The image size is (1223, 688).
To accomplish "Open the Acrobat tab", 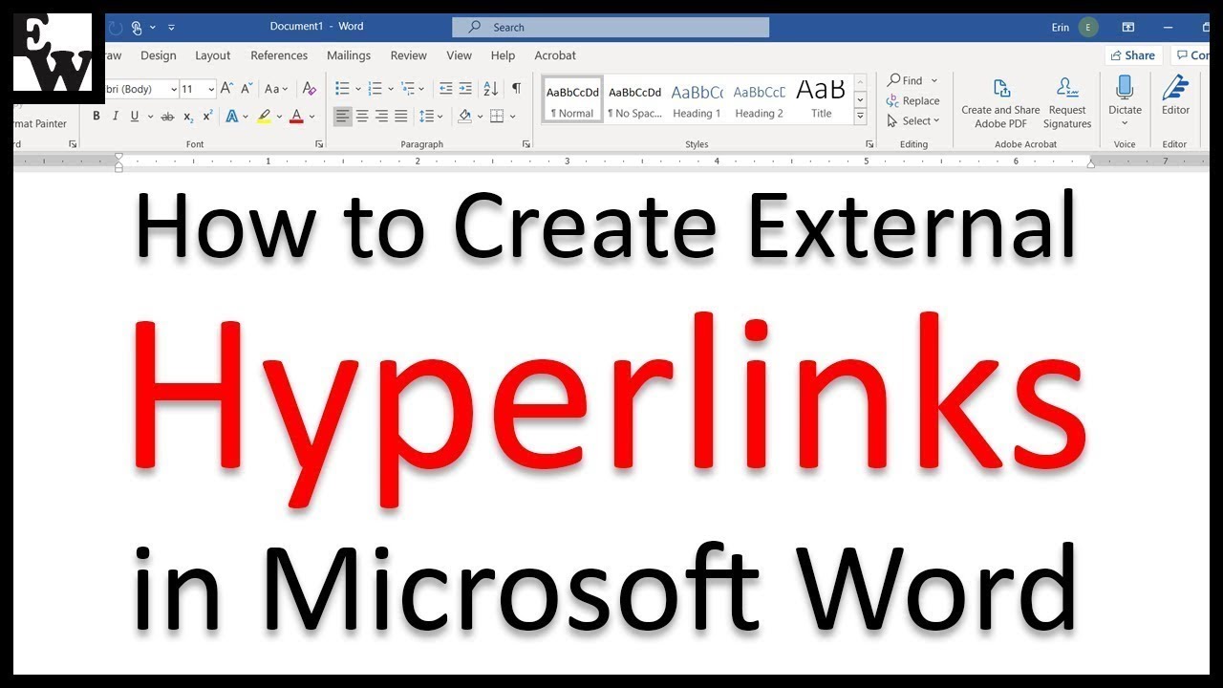I will pyautogui.click(x=555, y=55).
